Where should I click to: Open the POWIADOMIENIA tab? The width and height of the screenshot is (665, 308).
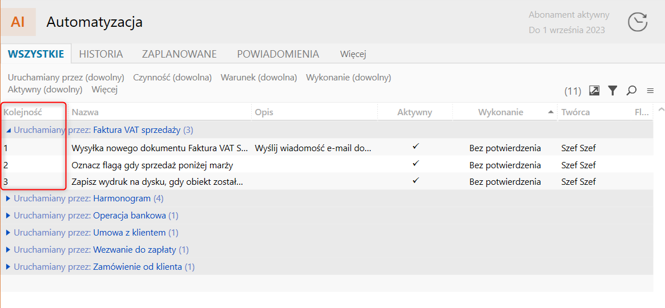(278, 54)
